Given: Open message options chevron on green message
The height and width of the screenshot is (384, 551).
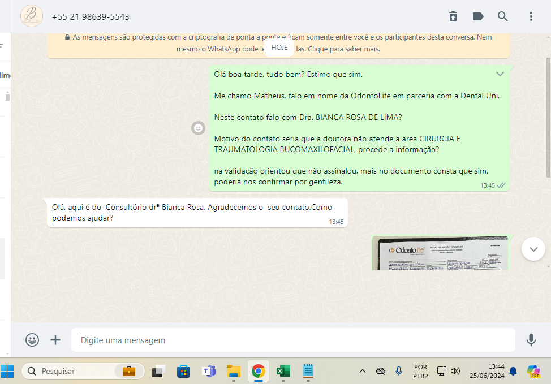Looking at the screenshot, I should pos(500,74).
